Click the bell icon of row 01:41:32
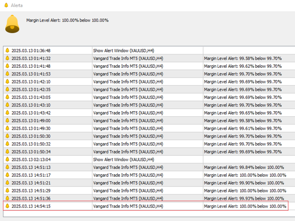This screenshot has width=295, height=221. point(7,58)
